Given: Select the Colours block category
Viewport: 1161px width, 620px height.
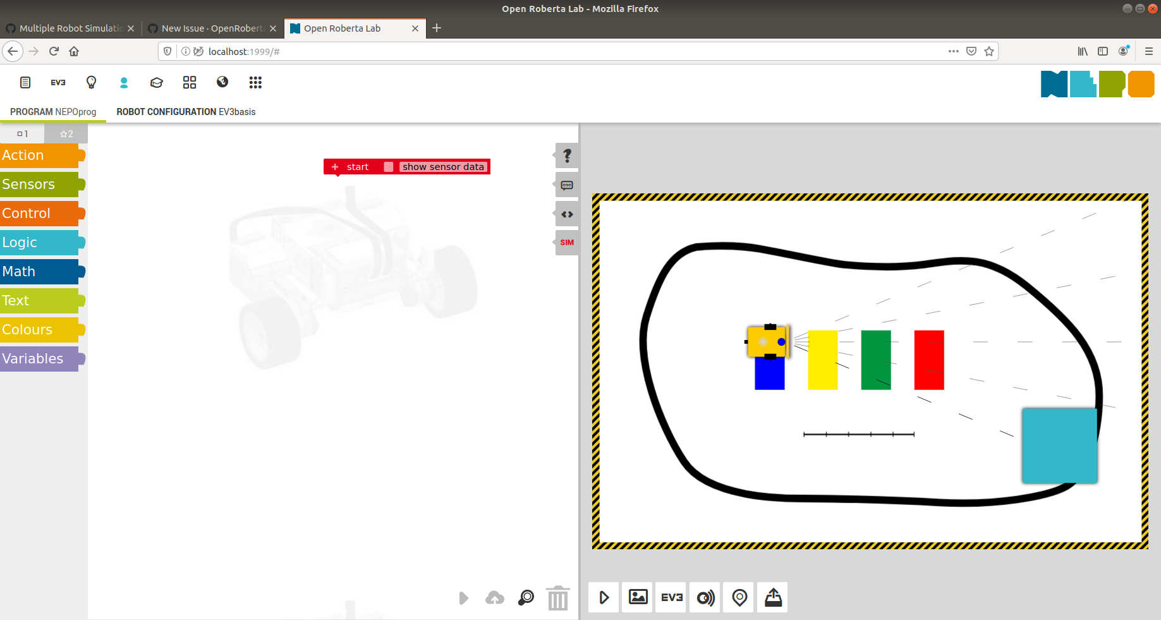Looking at the screenshot, I should 38,329.
